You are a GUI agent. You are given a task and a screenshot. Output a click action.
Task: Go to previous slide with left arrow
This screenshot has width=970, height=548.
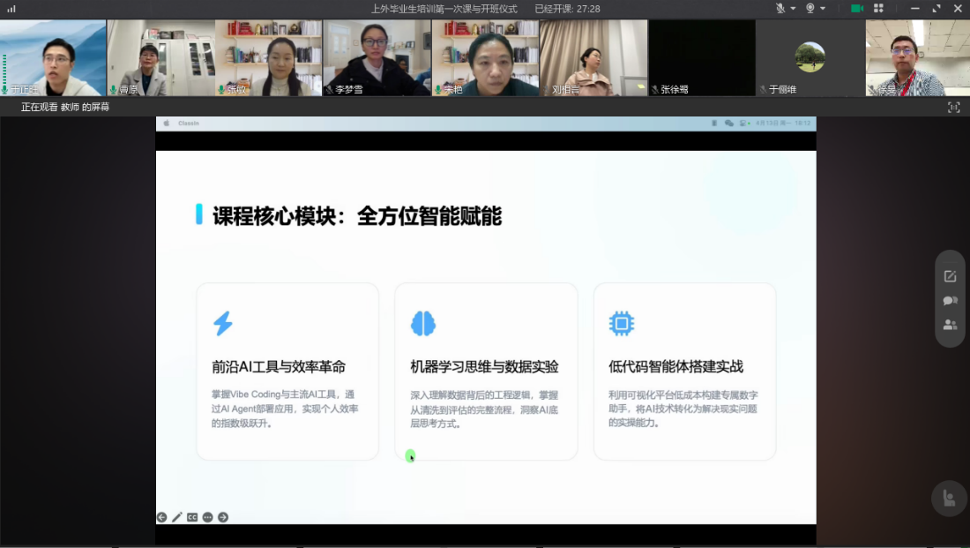[x=161, y=517]
